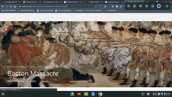Open Google Docs from shelf
Screen dimensions: 172x97
click(93, 94)
